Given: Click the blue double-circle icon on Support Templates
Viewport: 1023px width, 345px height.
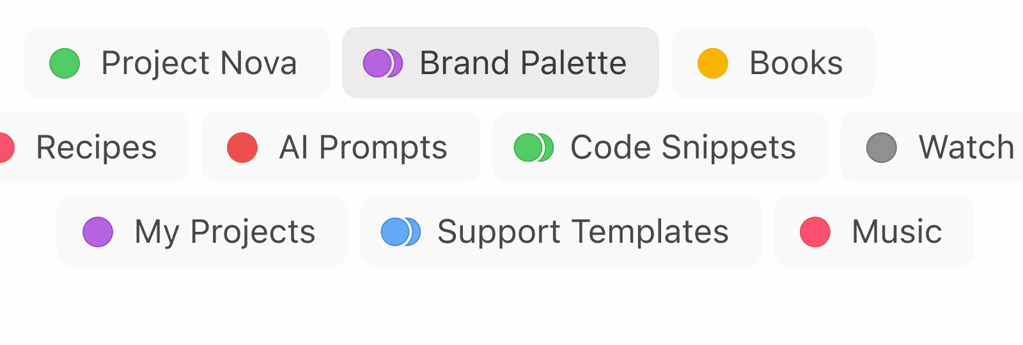Looking at the screenshot, I should tap(401, 232).
